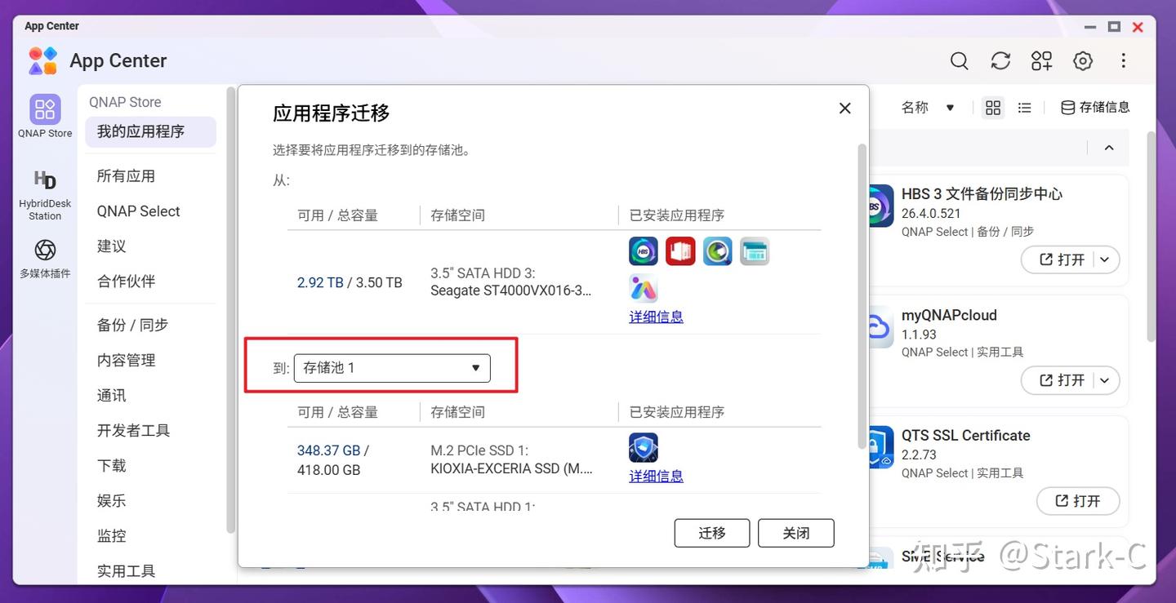This screenshot has height=603, width=1176.
Task: Select QNAP Select category in sidebar
Action: pyautogui.click(x=139, y=211)
